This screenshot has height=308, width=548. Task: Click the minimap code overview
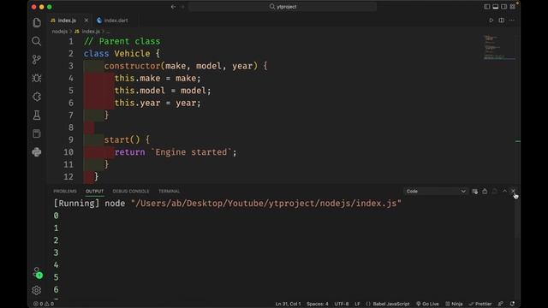point(499,48)
